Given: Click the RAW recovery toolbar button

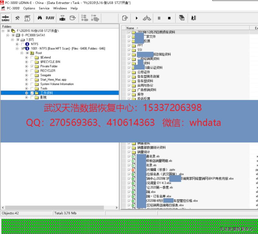Looking at the screenshot, I should 50,18.
